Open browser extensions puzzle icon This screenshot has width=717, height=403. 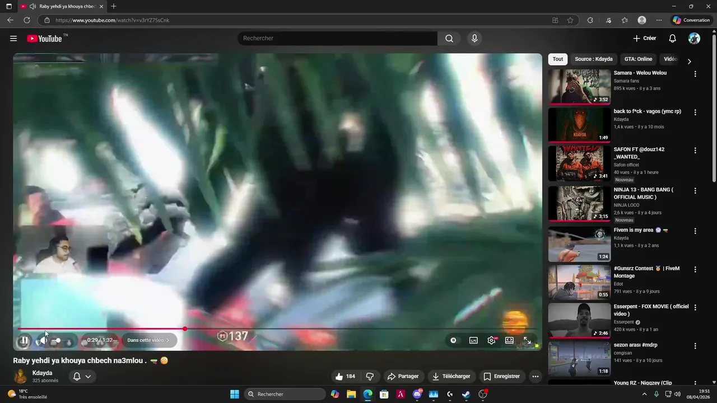pos(590,20)
